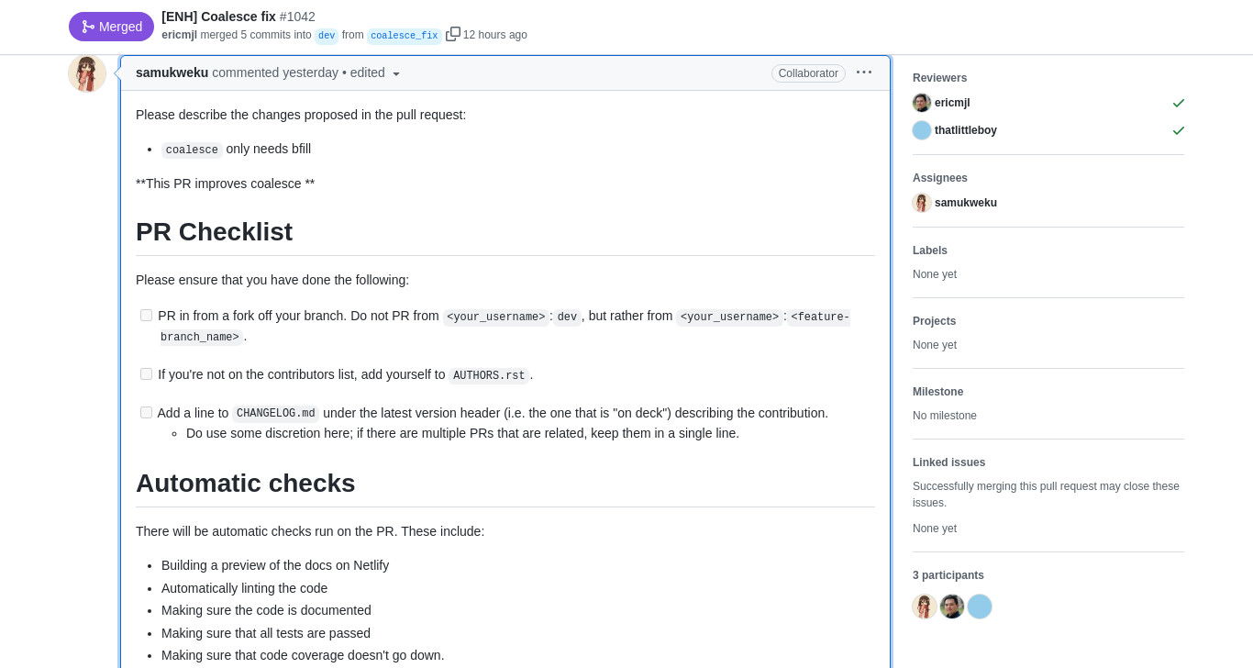Screen dimensions: 1253x668
Task: Check the CHANGELOG.md checklist item
Action: coord(146,413)
